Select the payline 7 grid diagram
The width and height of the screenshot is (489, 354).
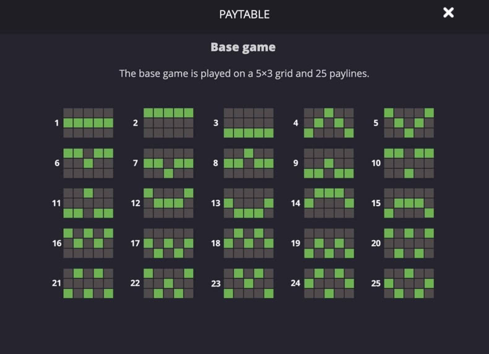168,163
